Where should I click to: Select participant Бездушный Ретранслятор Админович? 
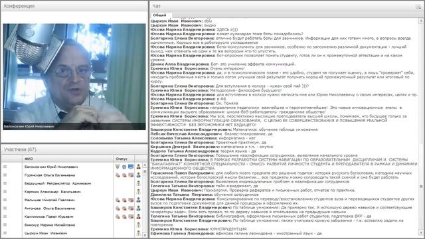(58, 183)
